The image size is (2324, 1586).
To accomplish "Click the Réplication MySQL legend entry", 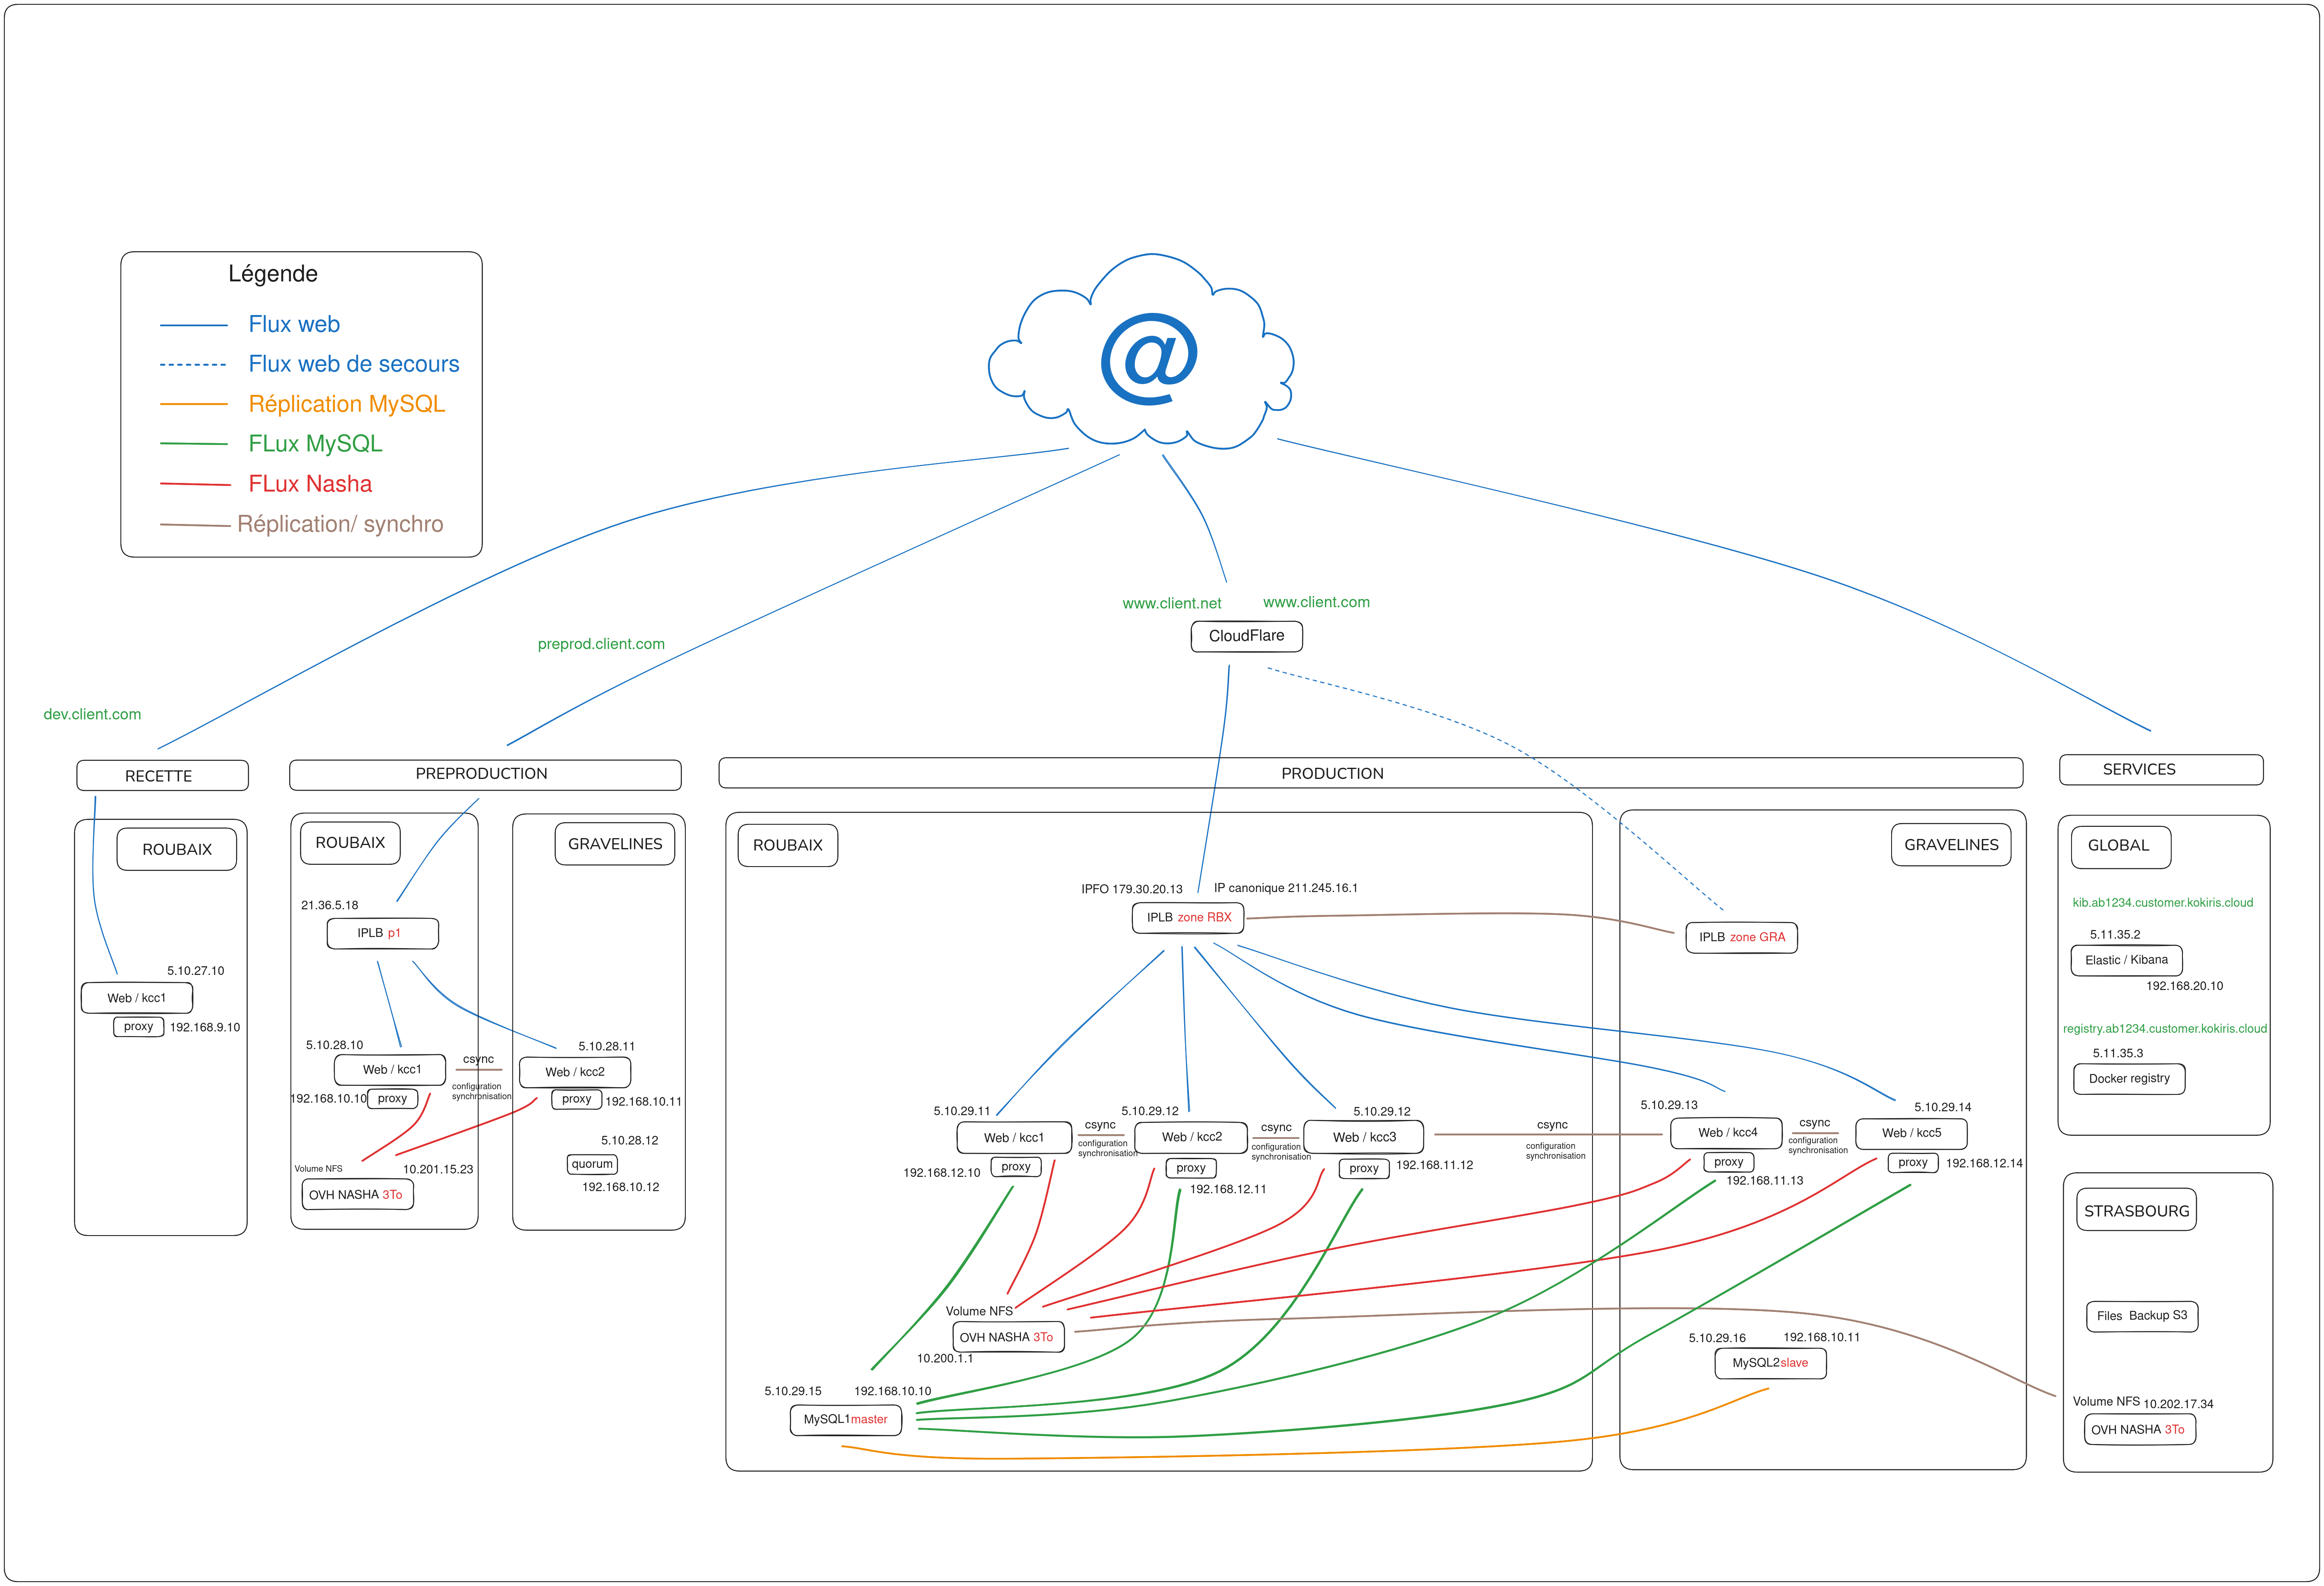I will [x=346, y=404].
